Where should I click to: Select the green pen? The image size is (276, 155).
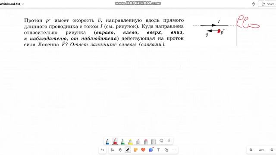click(x=122, y=141)
